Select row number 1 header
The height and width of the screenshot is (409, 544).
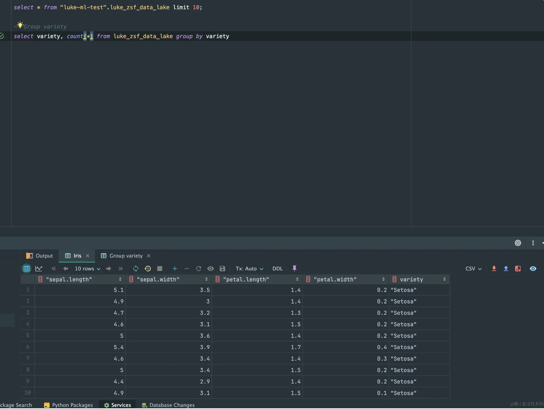click(27, 290)
